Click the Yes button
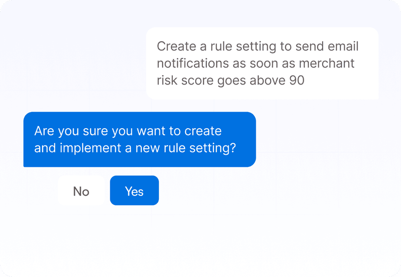Screen dimensions: 401x277 (134, 191)
